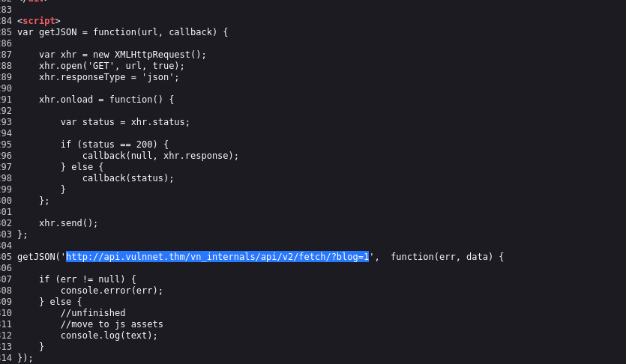Click line number 91 in gutter
The image size is (626, 364).
click(x=6, y=100)
